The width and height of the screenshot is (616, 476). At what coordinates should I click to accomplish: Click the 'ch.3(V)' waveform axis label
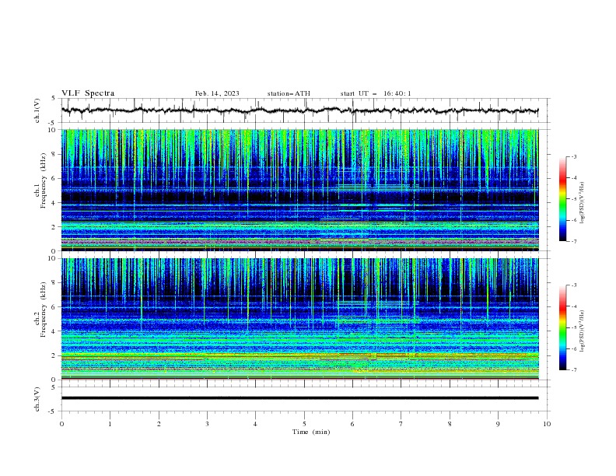click(x=37, y=399)
